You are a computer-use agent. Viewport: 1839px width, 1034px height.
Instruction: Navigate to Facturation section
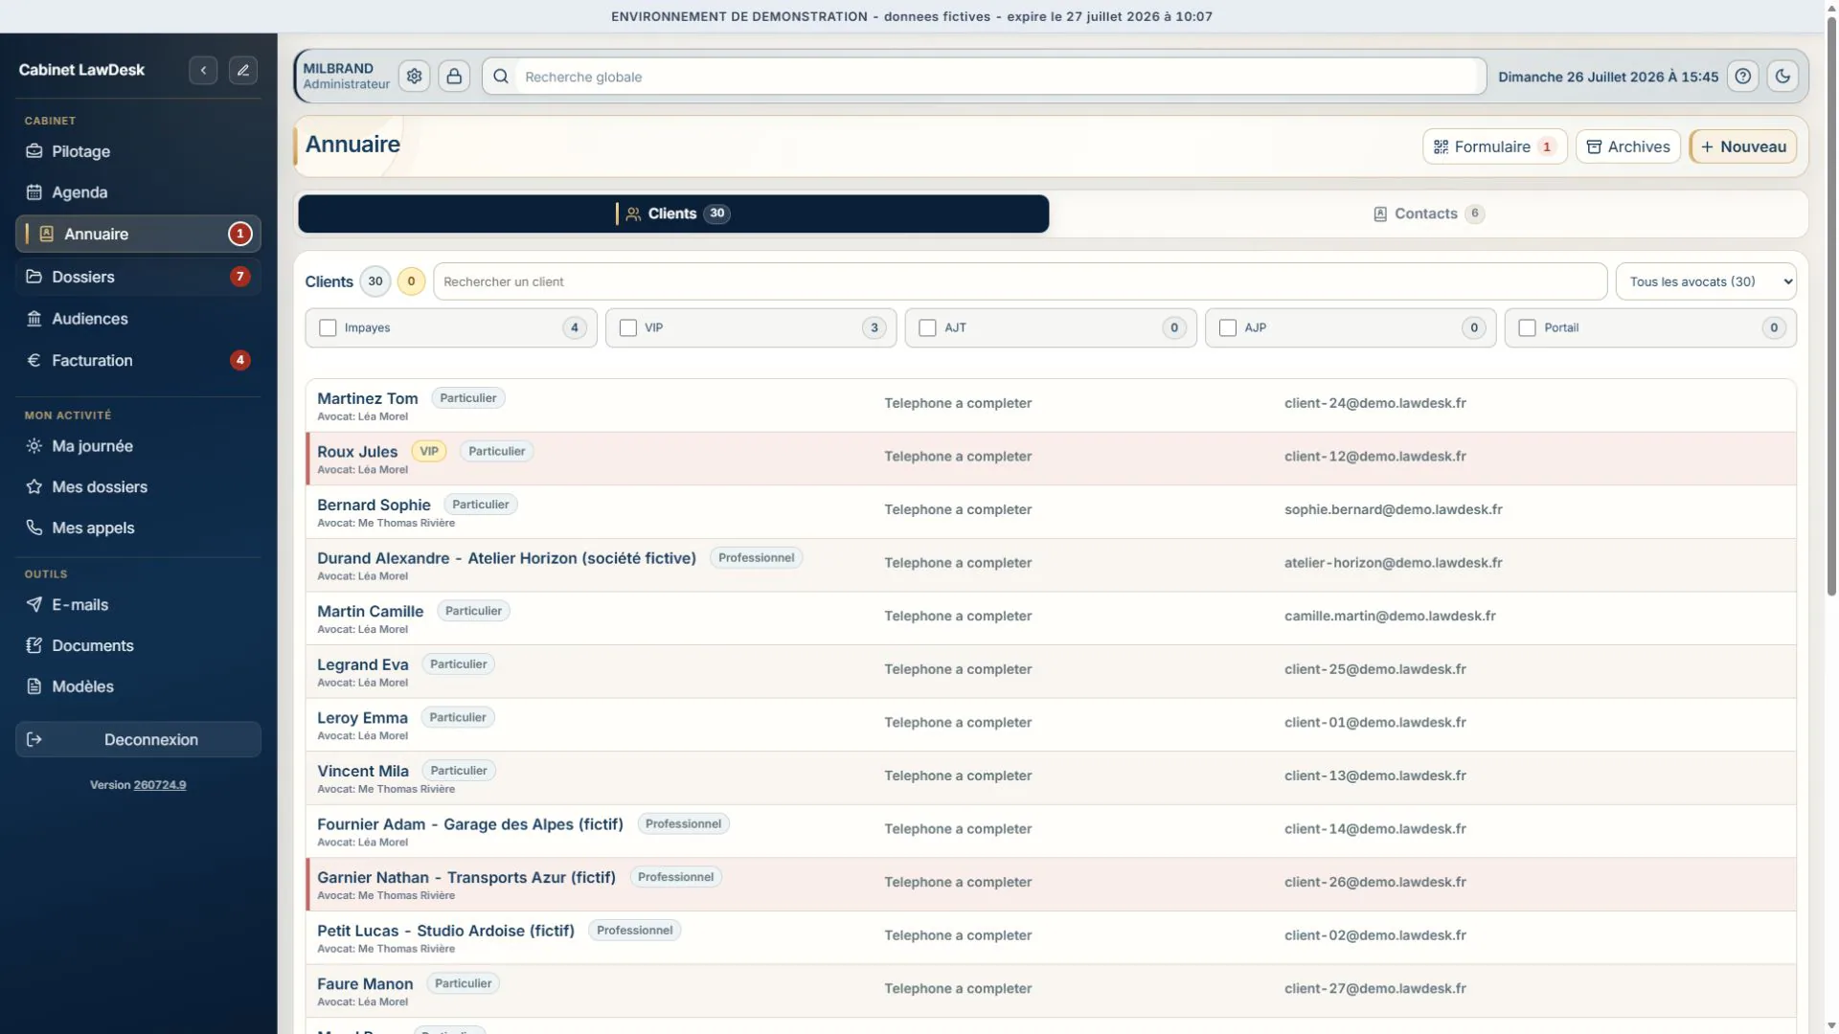coord(138,360)
